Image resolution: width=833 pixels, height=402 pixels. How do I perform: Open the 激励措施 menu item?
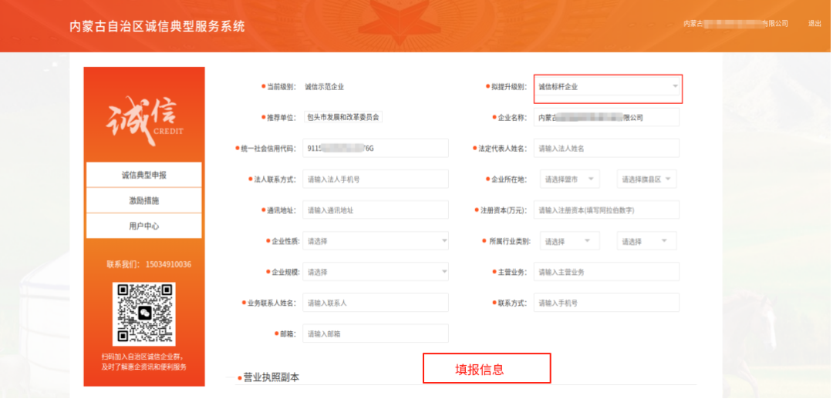[144, 200]
